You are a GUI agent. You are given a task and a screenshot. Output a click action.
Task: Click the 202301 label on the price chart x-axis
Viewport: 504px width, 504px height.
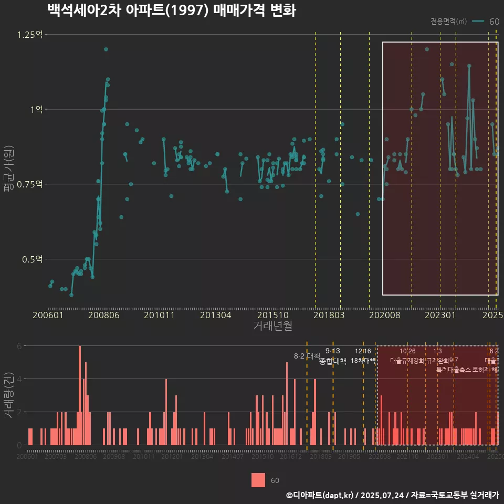click(440, 315)
